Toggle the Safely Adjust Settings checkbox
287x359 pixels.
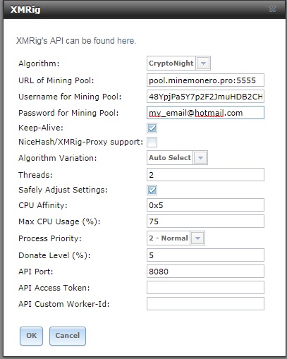point(152,190)
